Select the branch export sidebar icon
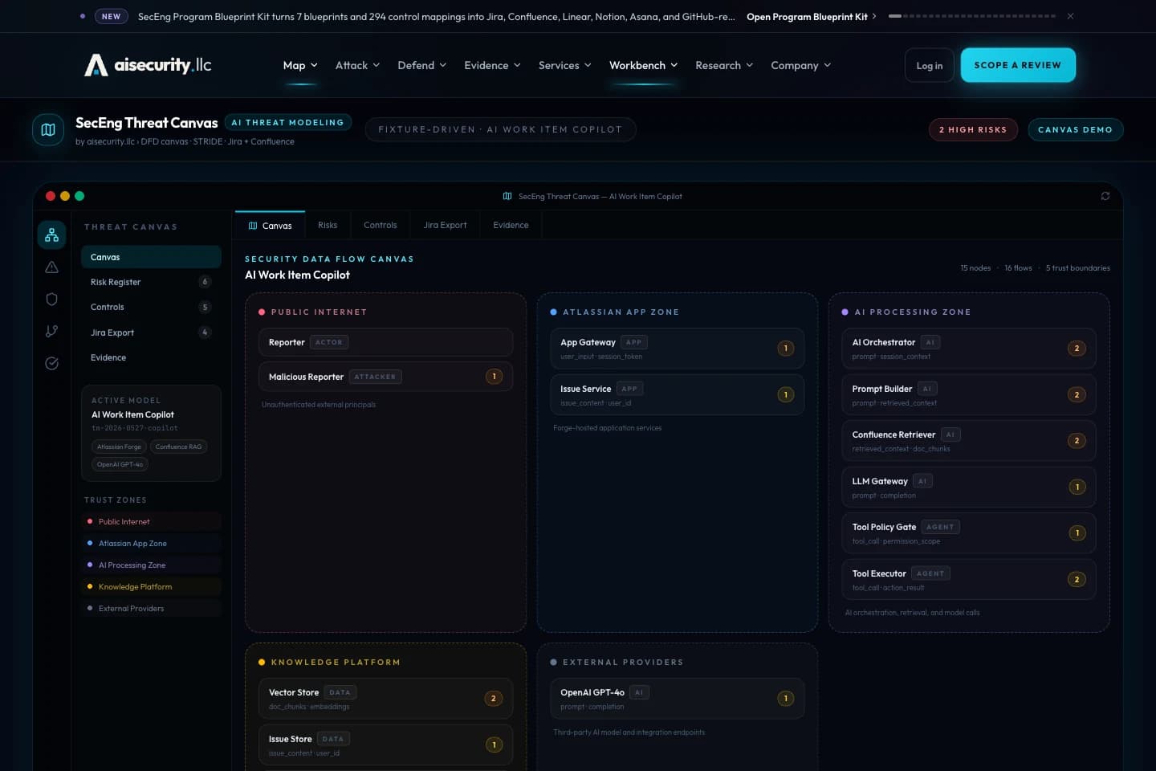This screenshot has height=771, width=1156. 51,331
